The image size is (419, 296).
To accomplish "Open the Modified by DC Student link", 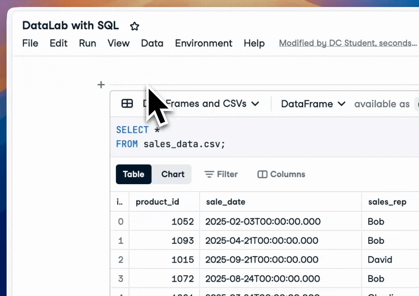I will 348,43.
